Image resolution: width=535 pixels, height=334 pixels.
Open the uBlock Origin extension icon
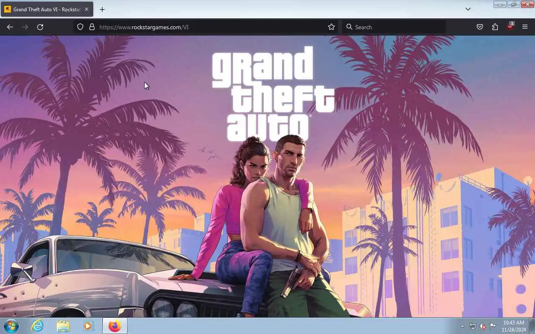coord(510,27)
